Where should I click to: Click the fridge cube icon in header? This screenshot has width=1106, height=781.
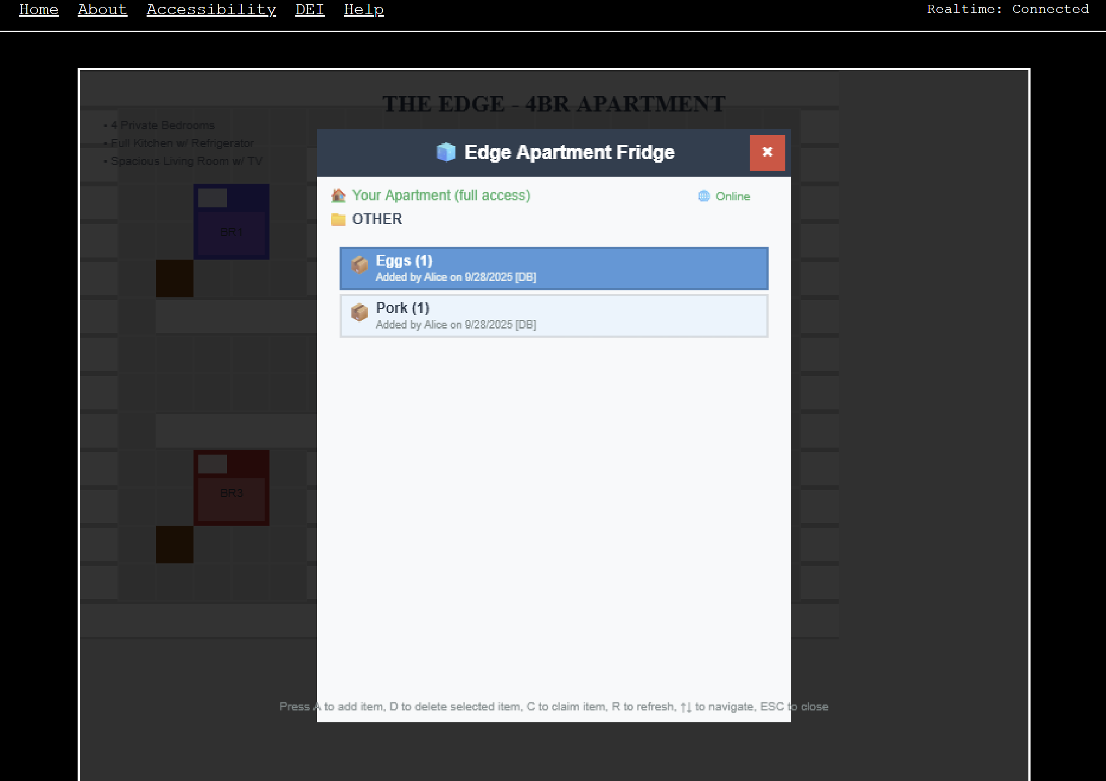[446, 152]
